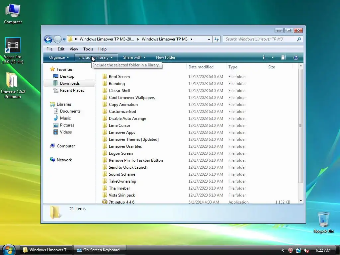Open the Tools menu
340x255 pixels.
tap(88, 49)
